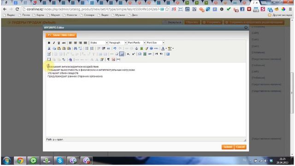Click Show / Hide Editor button

(61, 35)
